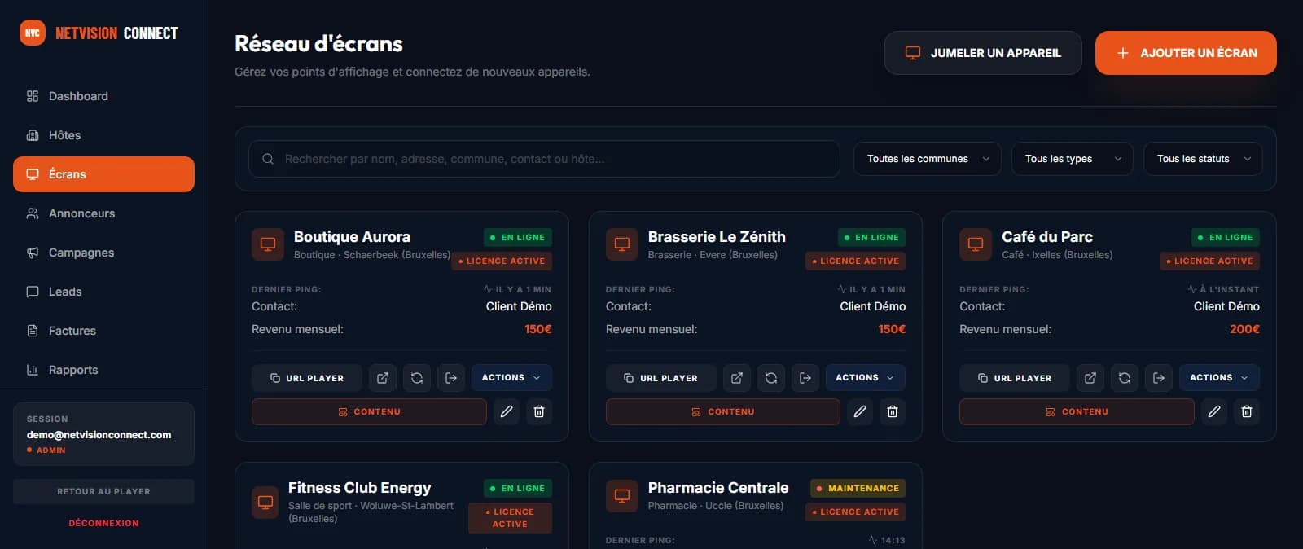1303x549 pixels.
Task: Edit Boutique Aurora with pencil icon
Action: click(x=507, y=411)
